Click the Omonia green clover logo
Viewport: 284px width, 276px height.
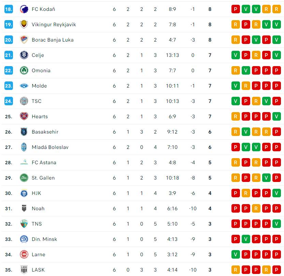pyautogui.click(x=24, y=71)
